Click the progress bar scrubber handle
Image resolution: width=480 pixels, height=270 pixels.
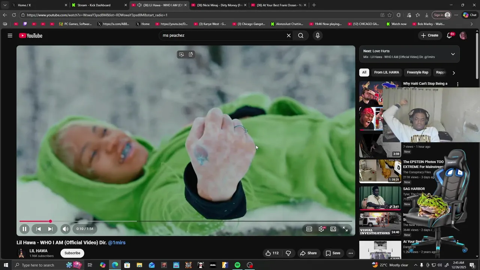click(x=50, y=221)
